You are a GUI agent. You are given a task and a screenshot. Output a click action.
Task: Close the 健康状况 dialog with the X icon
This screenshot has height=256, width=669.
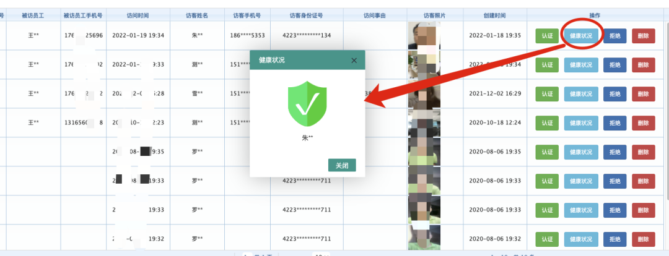[354, 60]
